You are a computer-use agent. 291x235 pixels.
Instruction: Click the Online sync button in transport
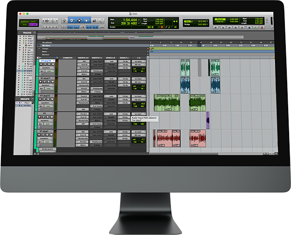[x=216, y=27]
